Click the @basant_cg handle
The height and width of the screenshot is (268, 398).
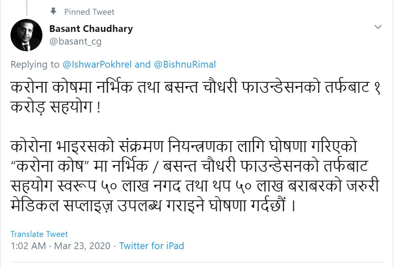click(x=75, y=42)
